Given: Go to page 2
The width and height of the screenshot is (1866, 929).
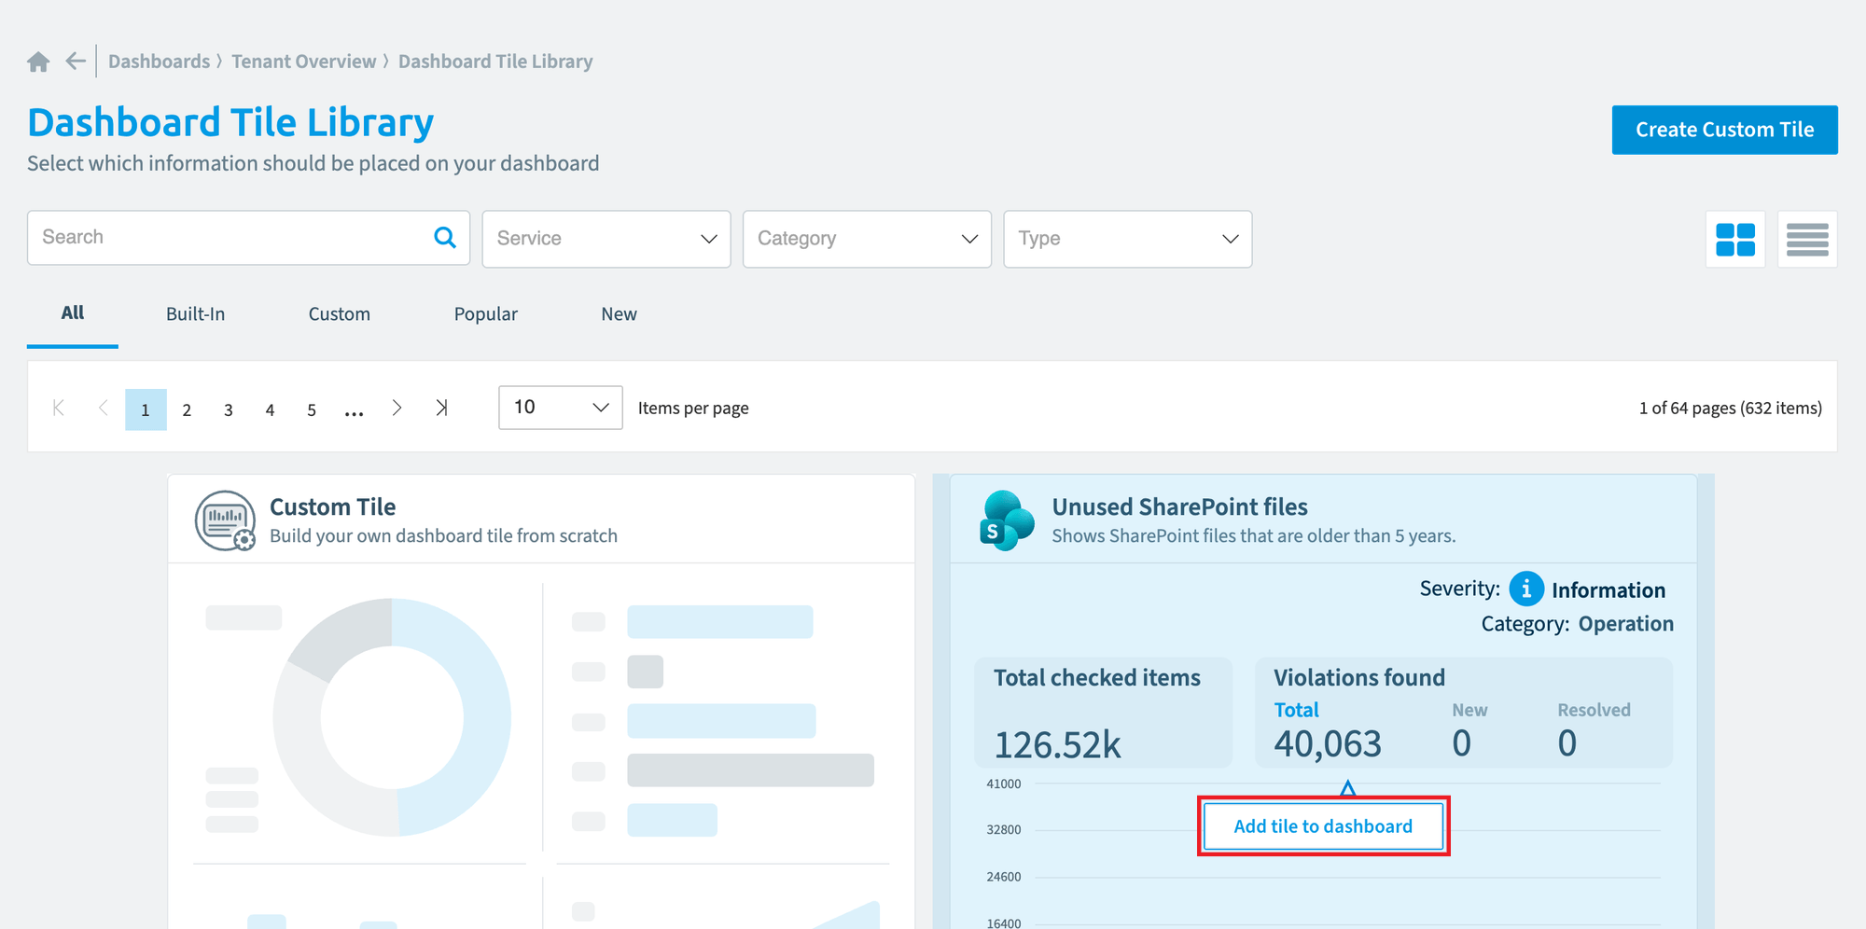Looking at the screenshot, I should 187,409.
